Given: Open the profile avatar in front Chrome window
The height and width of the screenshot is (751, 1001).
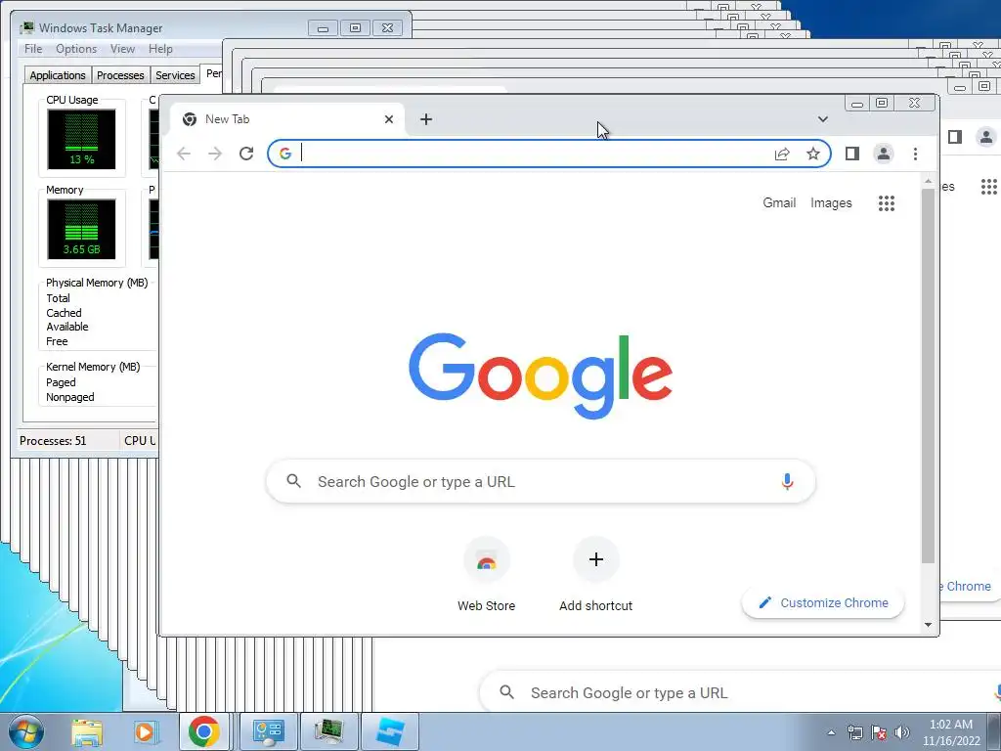Looking at the screenshot, I should point(884,154).
